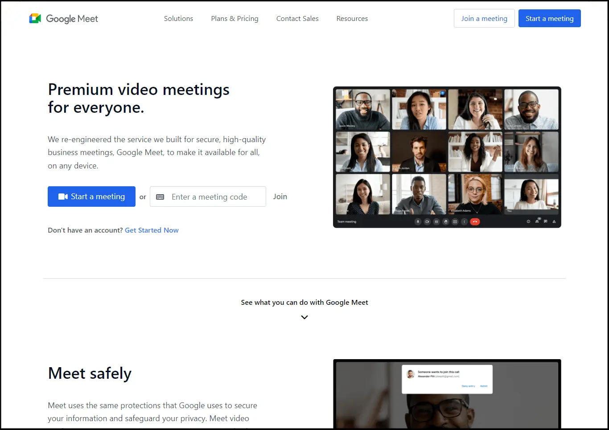Click 'Admit' in the join request popup image
This screenshot has width=609, height=430.
point(484,386)
